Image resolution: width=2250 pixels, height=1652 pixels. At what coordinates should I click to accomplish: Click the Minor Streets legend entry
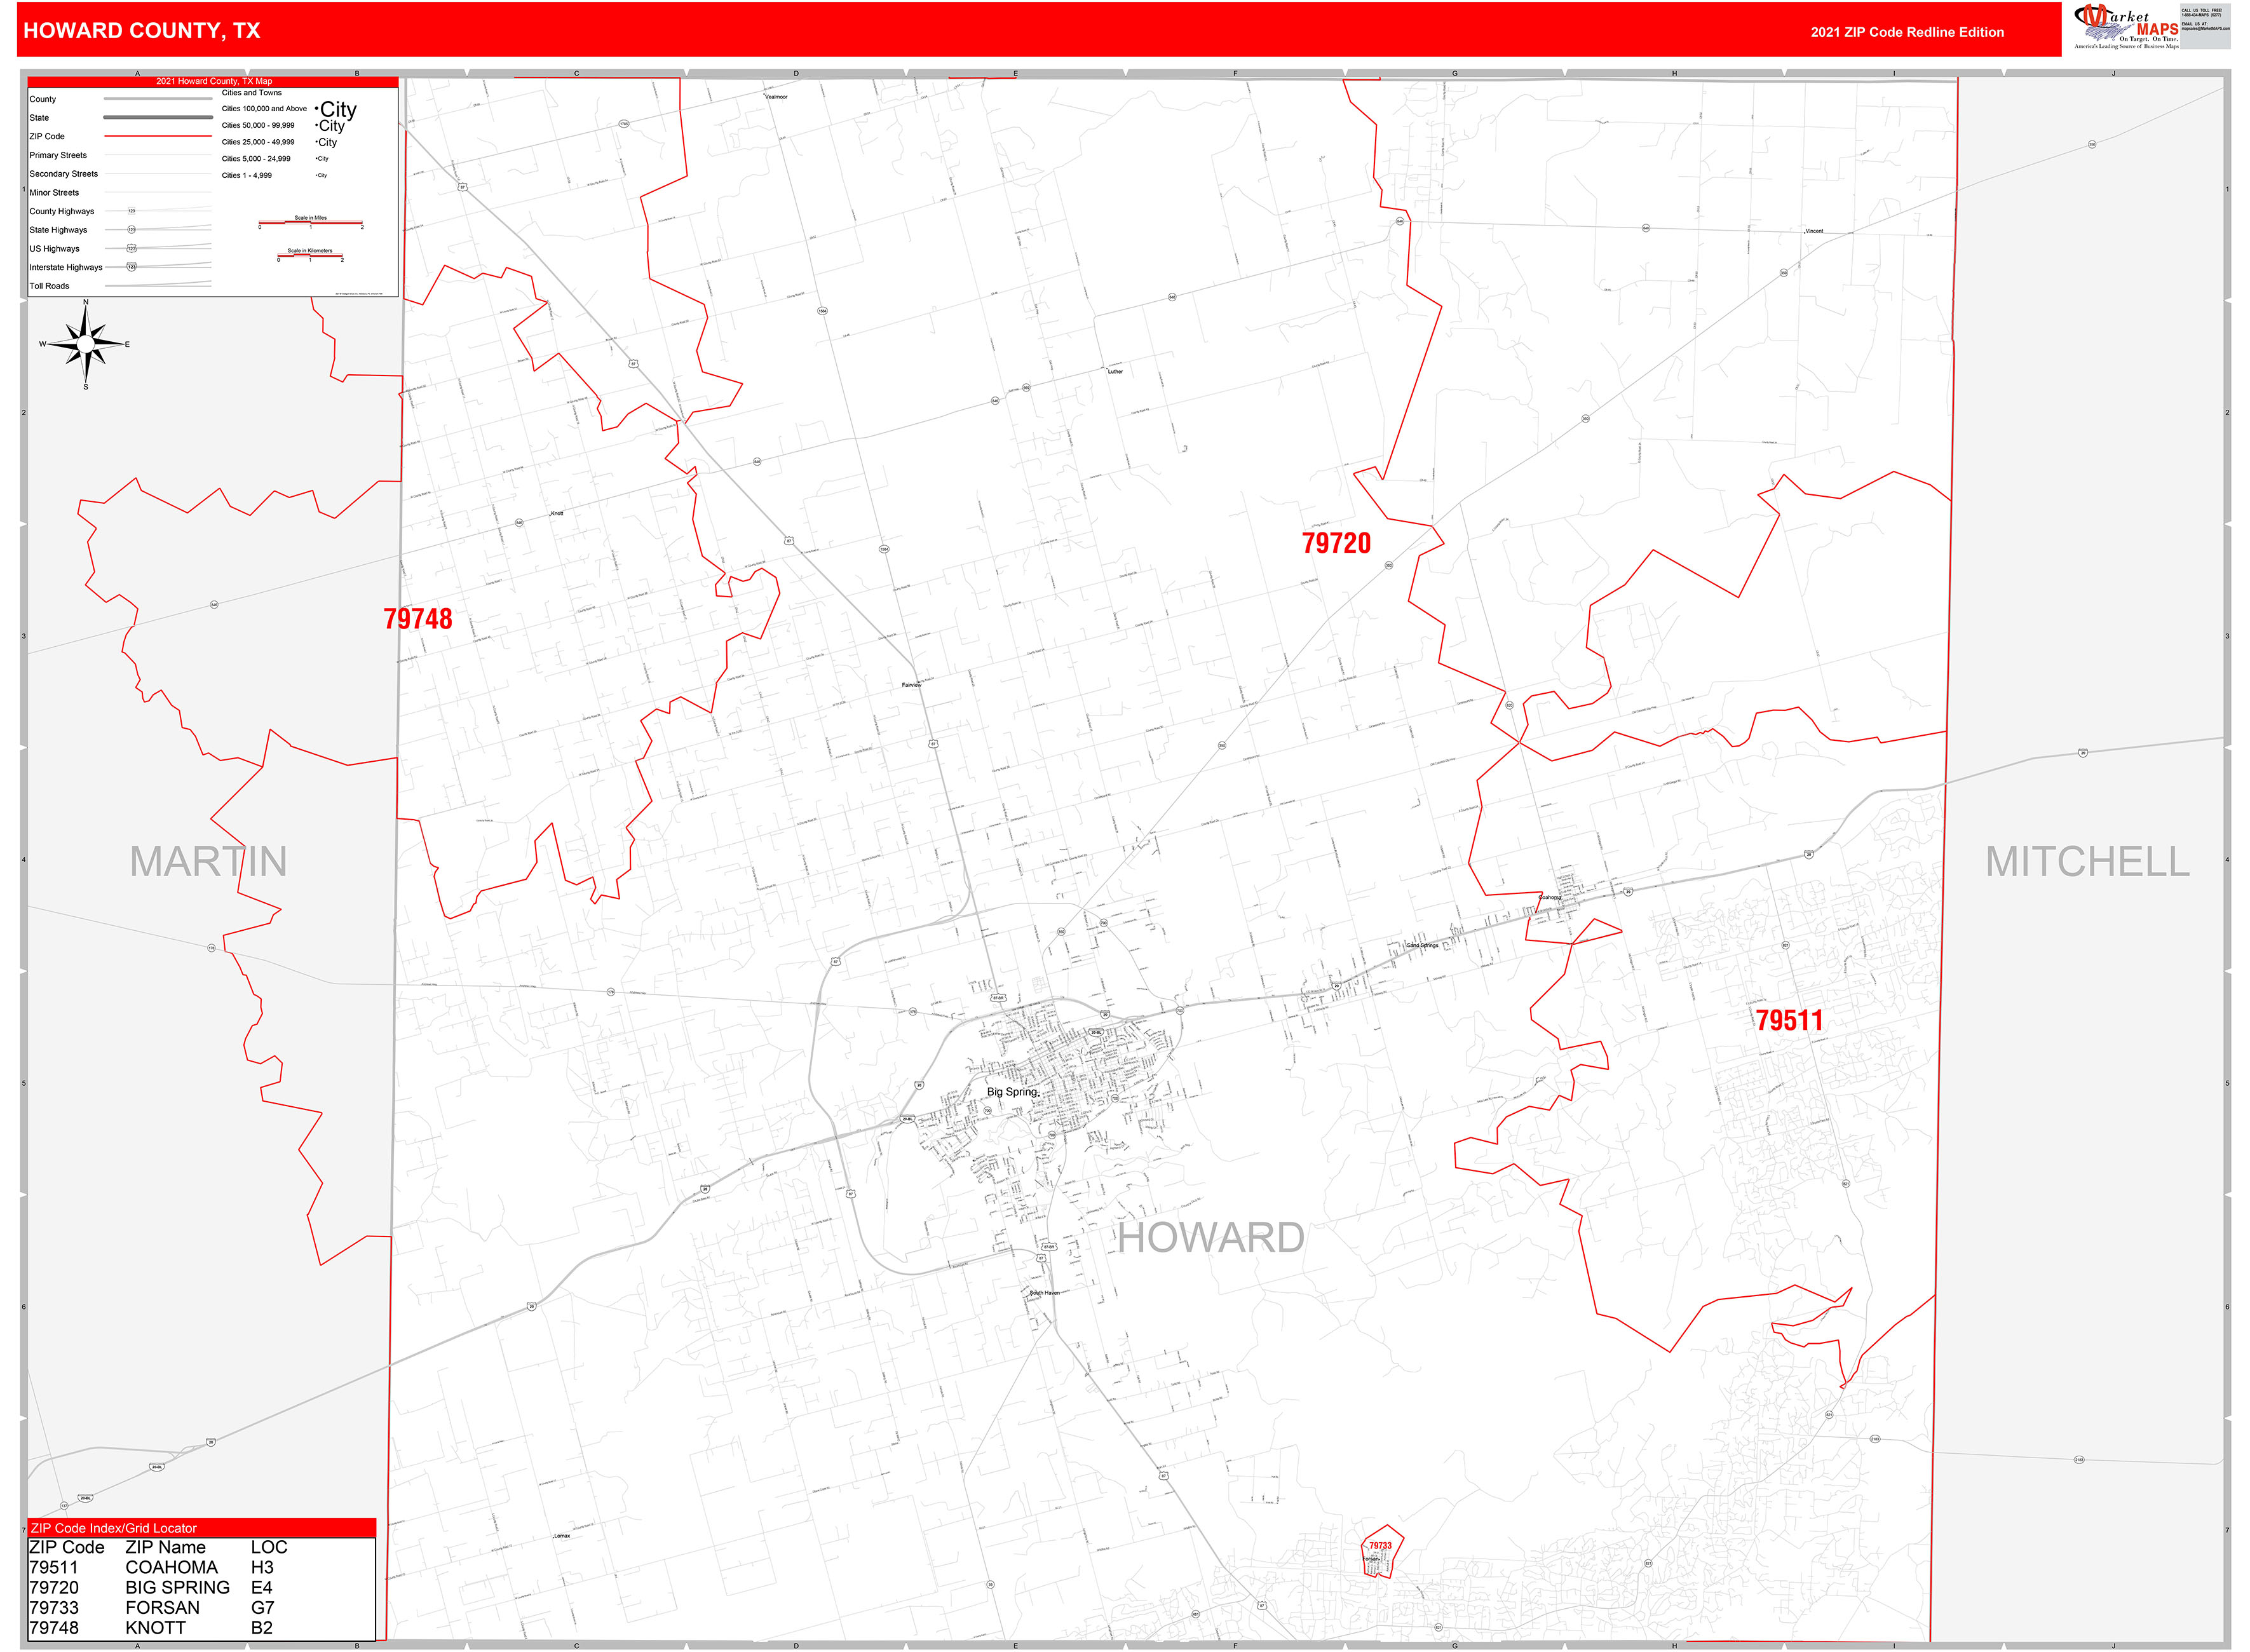pos(55,192)
